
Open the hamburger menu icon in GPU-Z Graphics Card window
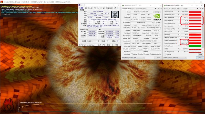[161, 8]
